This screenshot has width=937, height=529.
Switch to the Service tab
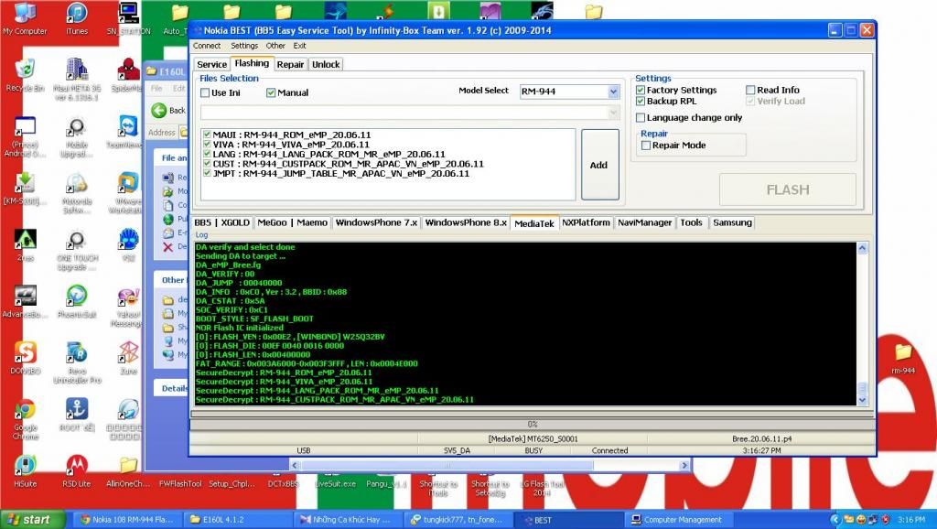[x=211, y=65]
